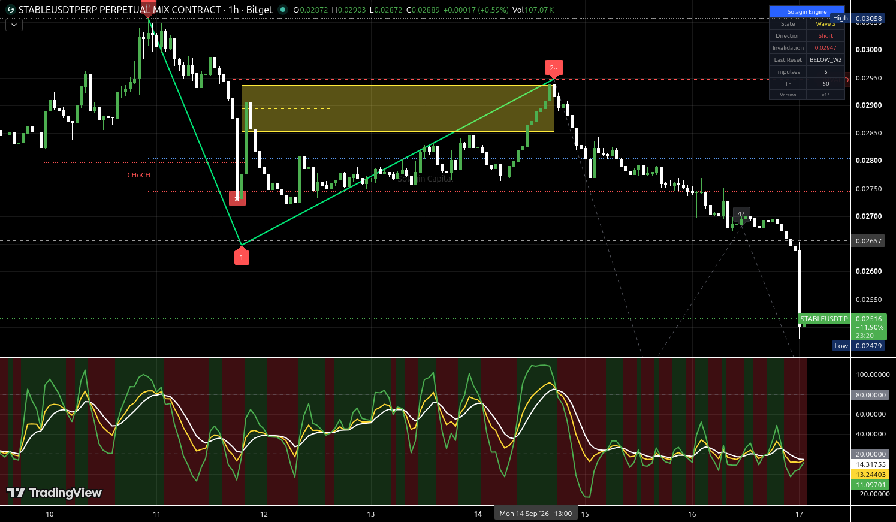Click the open value O0.02872
Screen dimensions: 896x522
[311, 10]
